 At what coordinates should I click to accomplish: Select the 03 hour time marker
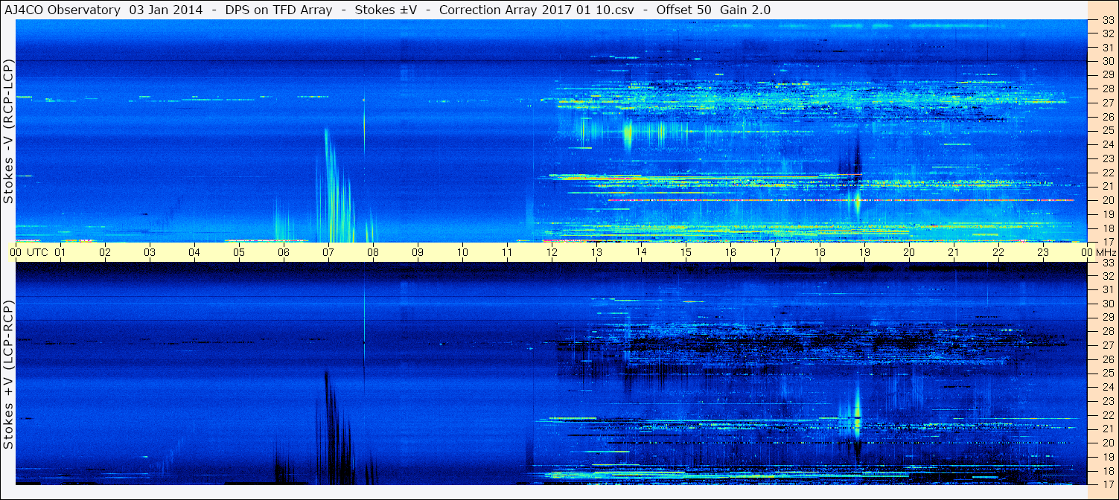pos(150,252)
